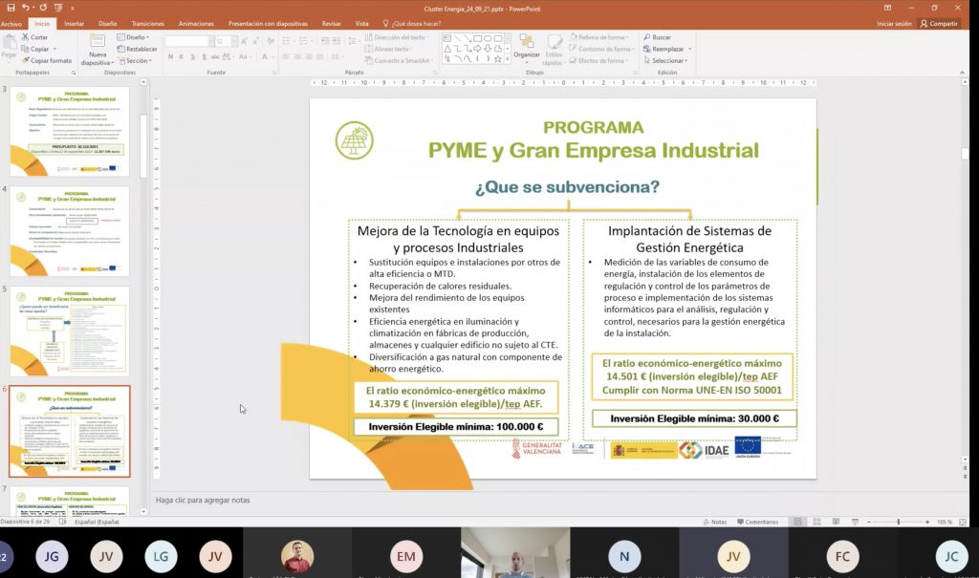Activate the Copiar formato painter
This screenshot has width=979, height=578.
coord(47,60)
